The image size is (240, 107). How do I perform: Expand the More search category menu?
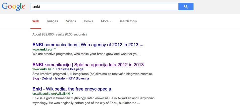point(106,21)
